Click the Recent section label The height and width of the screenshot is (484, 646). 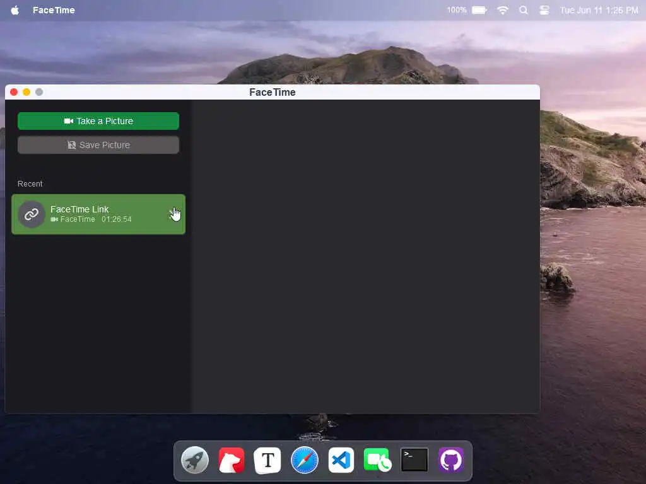(30, 183)
